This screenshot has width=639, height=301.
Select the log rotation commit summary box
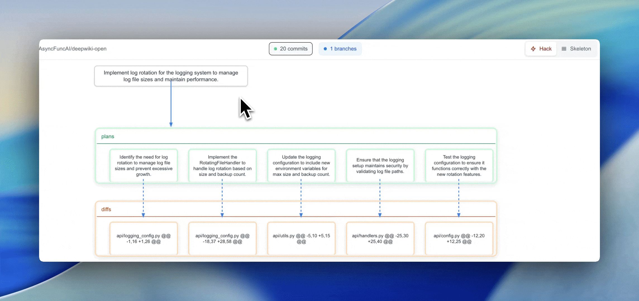(171, 76)
